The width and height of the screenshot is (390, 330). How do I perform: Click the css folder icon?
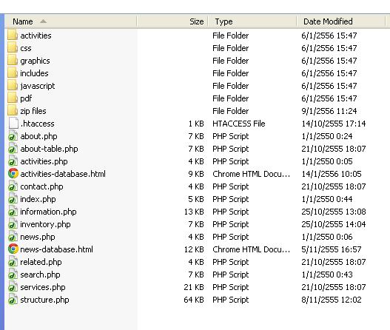pos(13,48)
